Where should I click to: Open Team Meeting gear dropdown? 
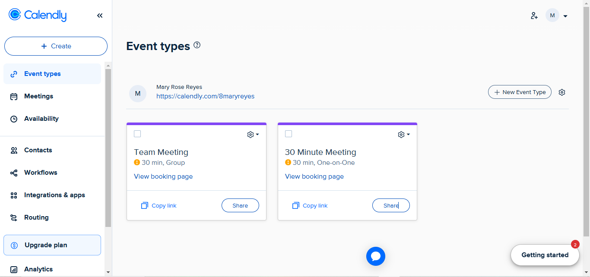(x=253, y=135)
